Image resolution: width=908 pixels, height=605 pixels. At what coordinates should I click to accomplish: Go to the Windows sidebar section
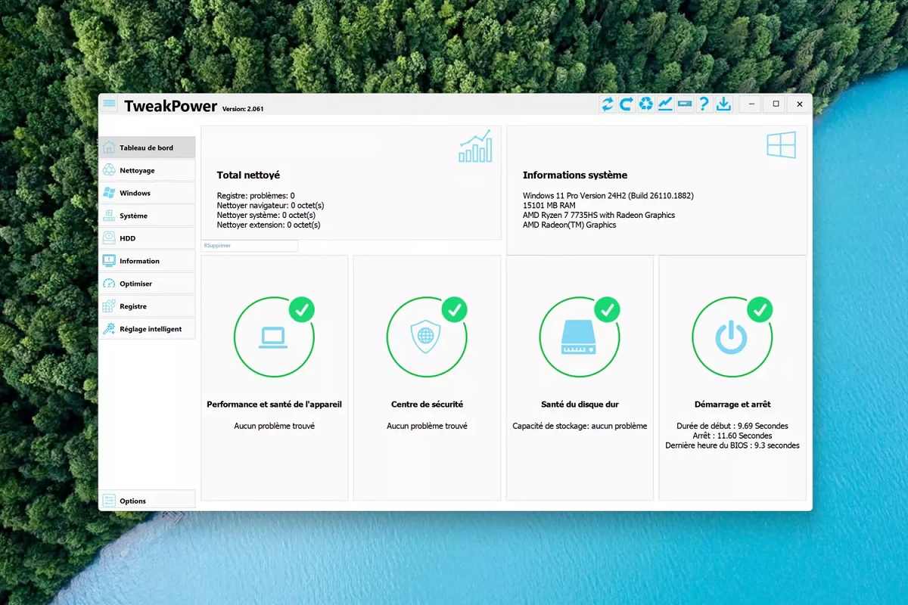point(147,193)
